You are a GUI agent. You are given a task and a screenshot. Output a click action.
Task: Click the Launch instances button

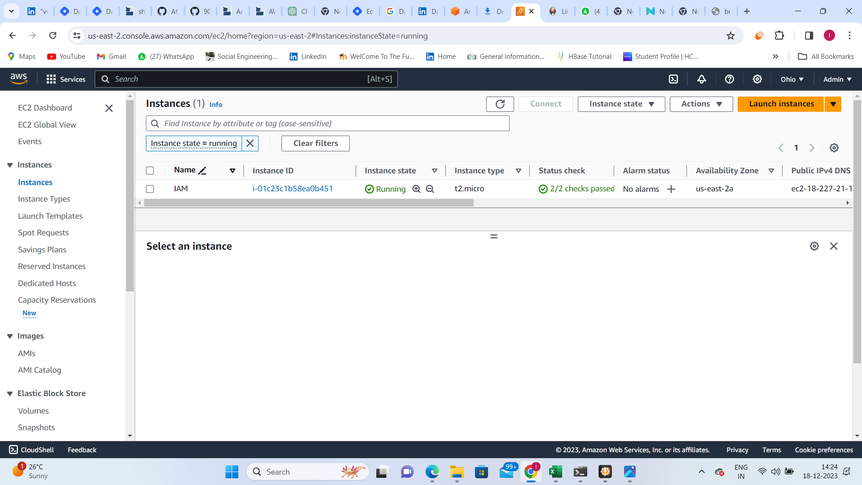tap(781, 104)
